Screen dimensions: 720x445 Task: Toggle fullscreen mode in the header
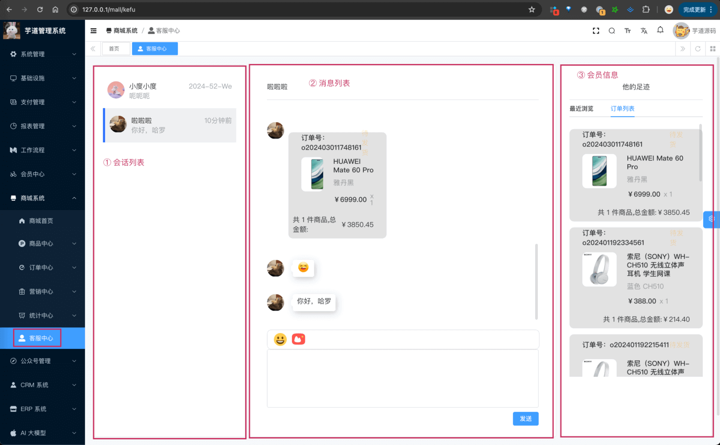click(596, 30)
